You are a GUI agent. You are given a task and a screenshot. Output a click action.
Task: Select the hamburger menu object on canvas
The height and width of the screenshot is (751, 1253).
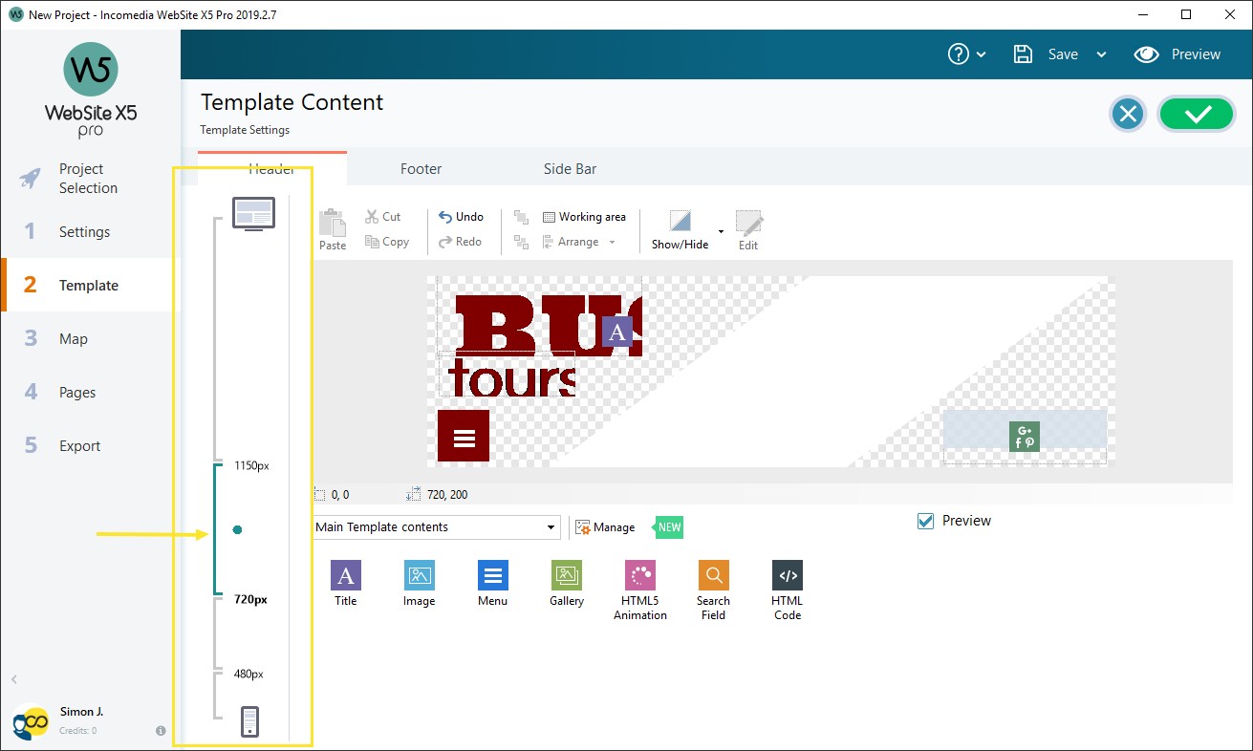tap(464, 436)
